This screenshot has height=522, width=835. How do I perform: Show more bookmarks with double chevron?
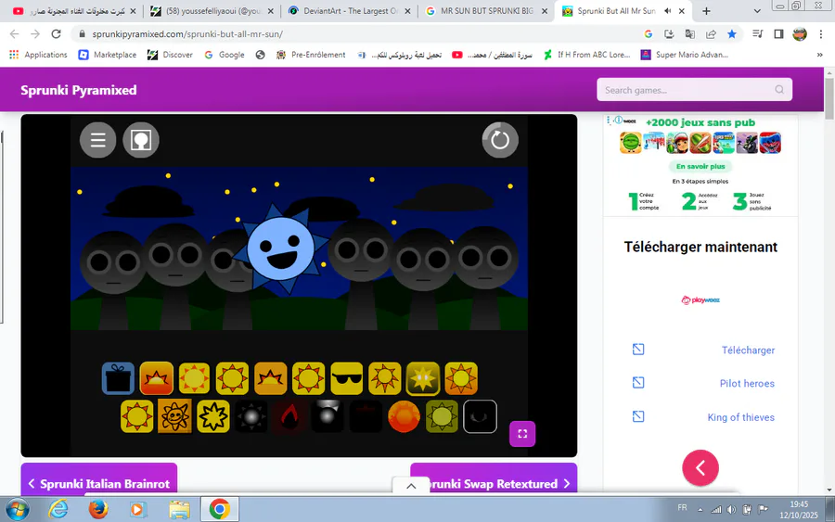pyautogui.click(x=819, y=55)
